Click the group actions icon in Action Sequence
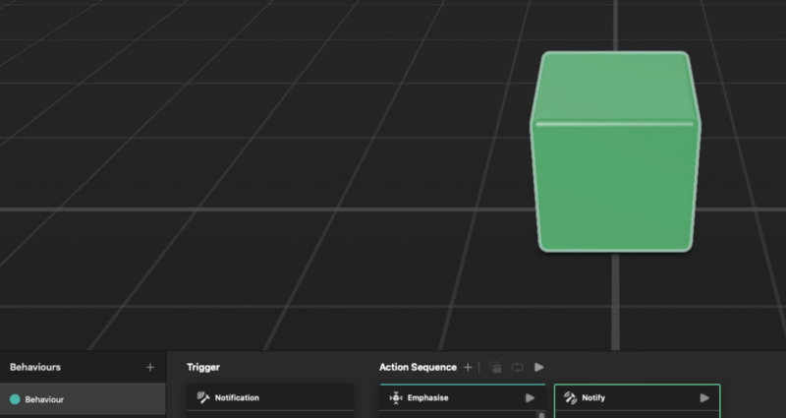 (x=495, y=367)
